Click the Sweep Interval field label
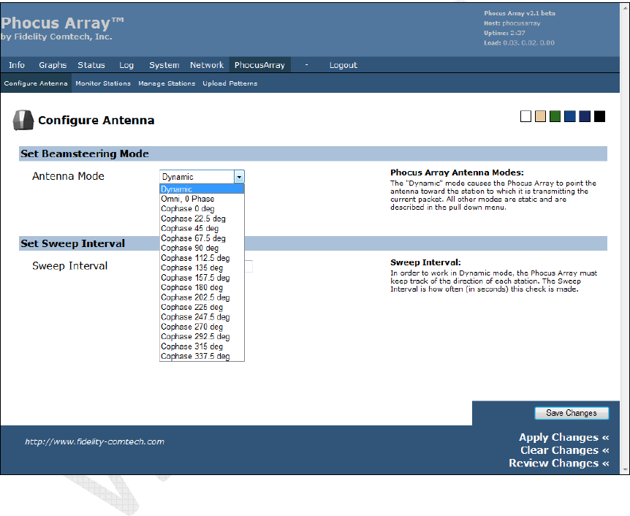630x516 pixels. point(70,266)
